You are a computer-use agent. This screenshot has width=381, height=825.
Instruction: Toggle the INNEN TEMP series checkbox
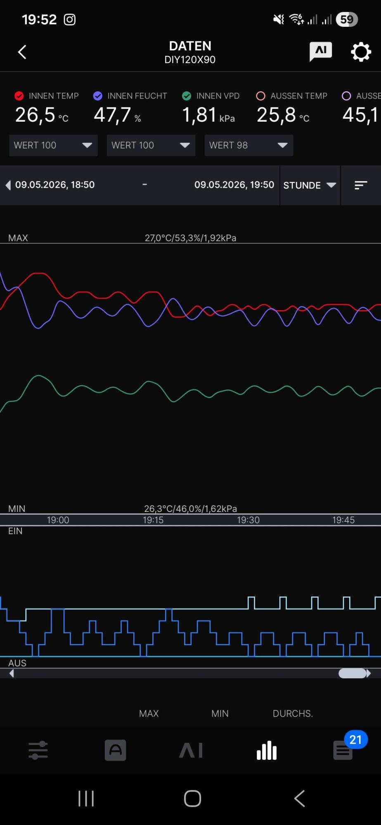19,96
